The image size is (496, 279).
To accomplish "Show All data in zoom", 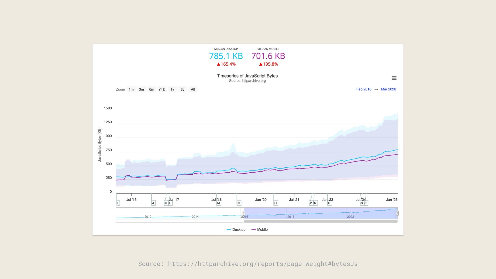I will (x=193, y=89).
